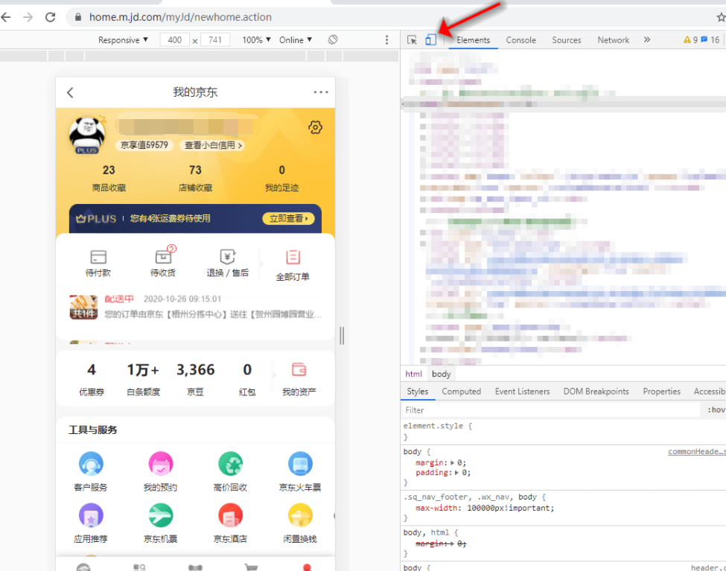The height and width of the screenshot is (571, 726).
Task: Switch to the Elements tab
Action: point(473,39)
